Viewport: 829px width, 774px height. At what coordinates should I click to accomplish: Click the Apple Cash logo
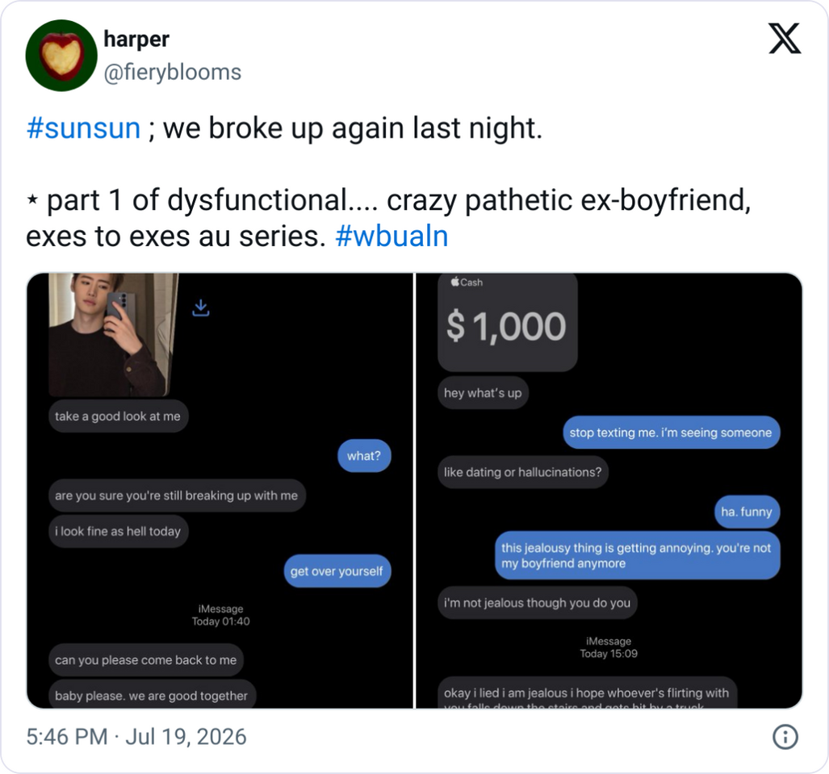coord(467,282)
